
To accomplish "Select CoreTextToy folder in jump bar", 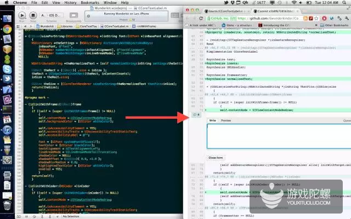I will coord(87,26).
